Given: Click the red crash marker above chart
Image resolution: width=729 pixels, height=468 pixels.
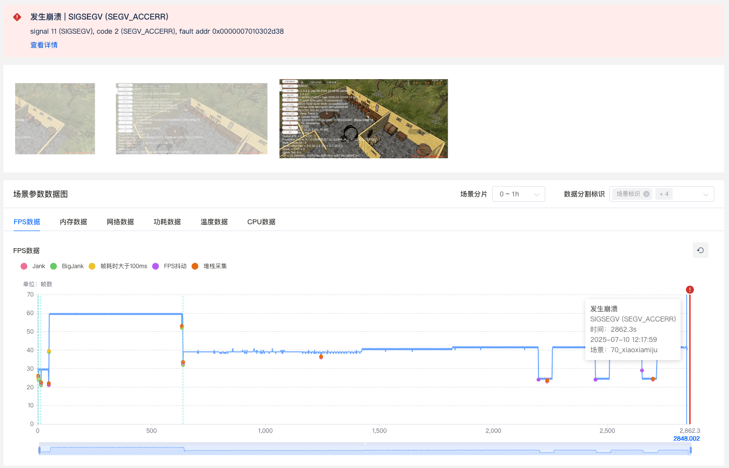Looking at the screenshot, I should [689, 290].
